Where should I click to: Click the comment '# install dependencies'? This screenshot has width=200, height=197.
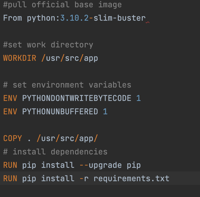pyautogui.click(x=55, y=152)
